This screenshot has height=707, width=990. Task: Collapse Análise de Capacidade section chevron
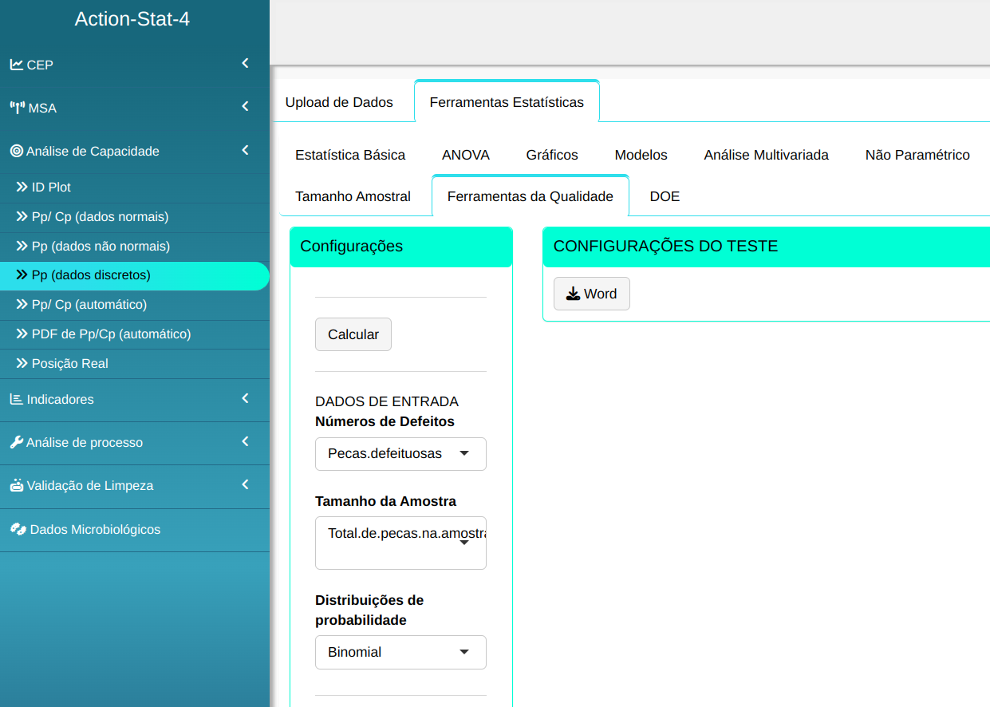click(x=245, y=150)
